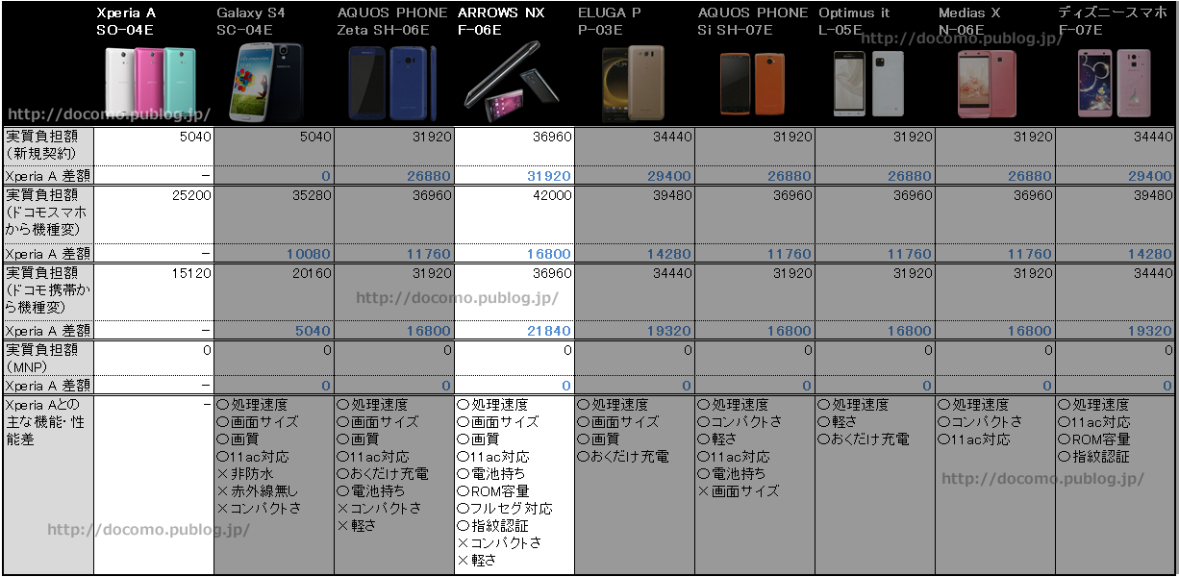Click '×軽さ' in the AQUOS PHONE Zeta column
Viewport: 1179px width, 577px height.
click(x=357, y=526)
